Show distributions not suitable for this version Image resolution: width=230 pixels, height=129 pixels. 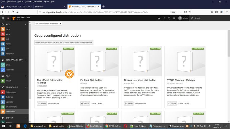[x=64, y=42]
